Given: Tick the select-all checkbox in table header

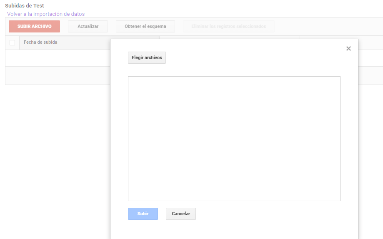Looking at the screenshot, I should point(12,43).
